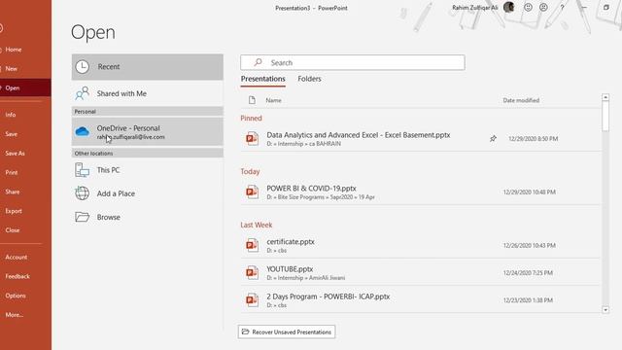This screenshot has width=622, height=350.
Task: Open Account in the sidebar
Action: pyautogui.click(x=17, y=257)
